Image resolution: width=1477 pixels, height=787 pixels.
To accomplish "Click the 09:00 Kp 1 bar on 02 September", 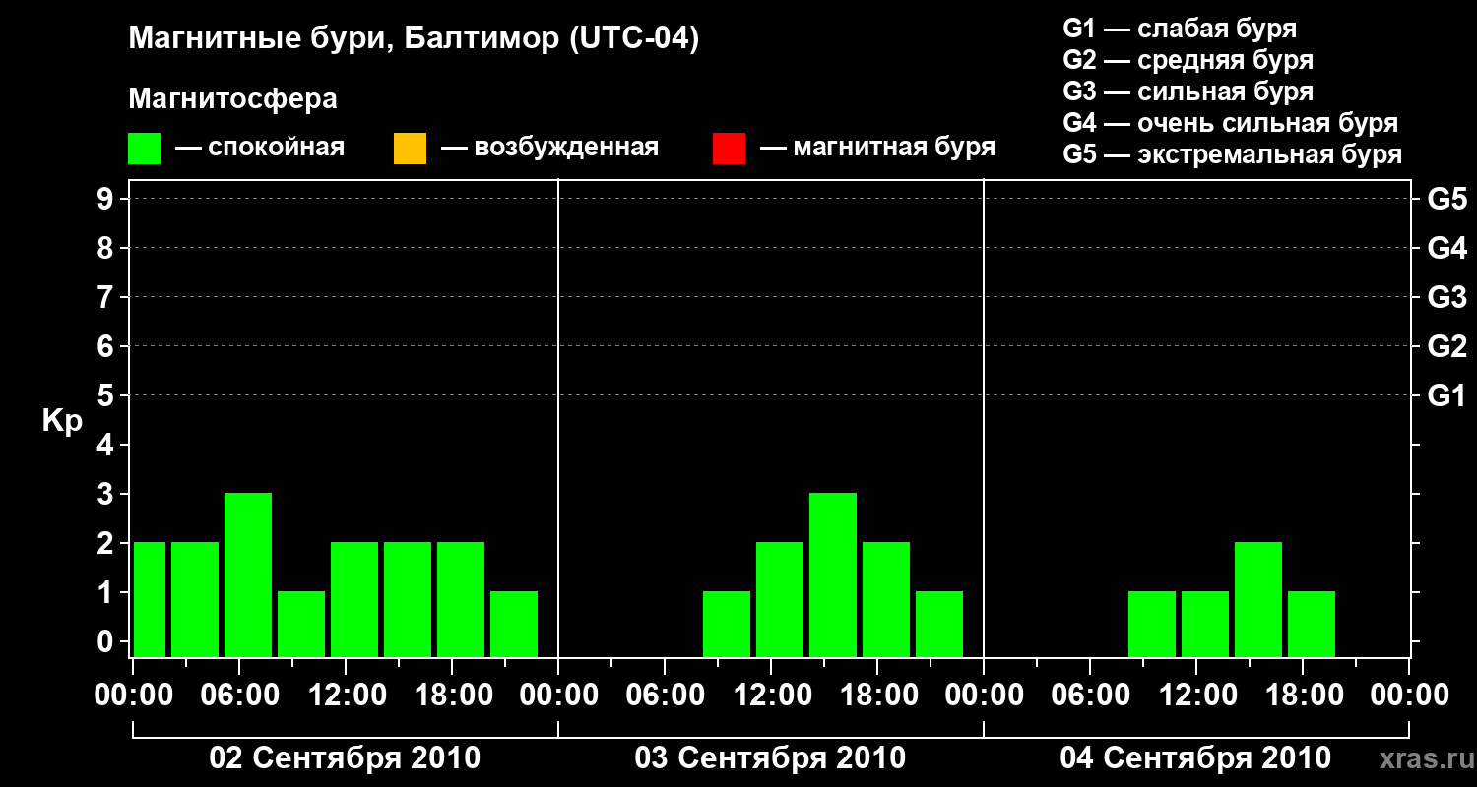I will pyautogui.click(x=301, y=625).
